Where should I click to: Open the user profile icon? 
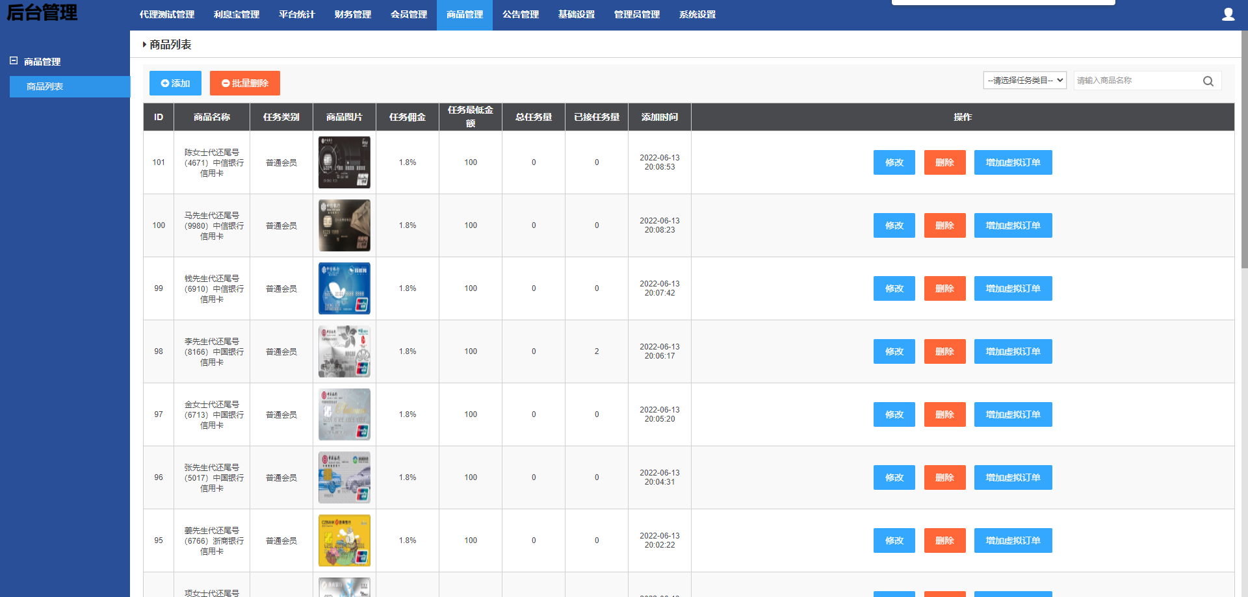pyautogui.click(x=1228, y=14)
